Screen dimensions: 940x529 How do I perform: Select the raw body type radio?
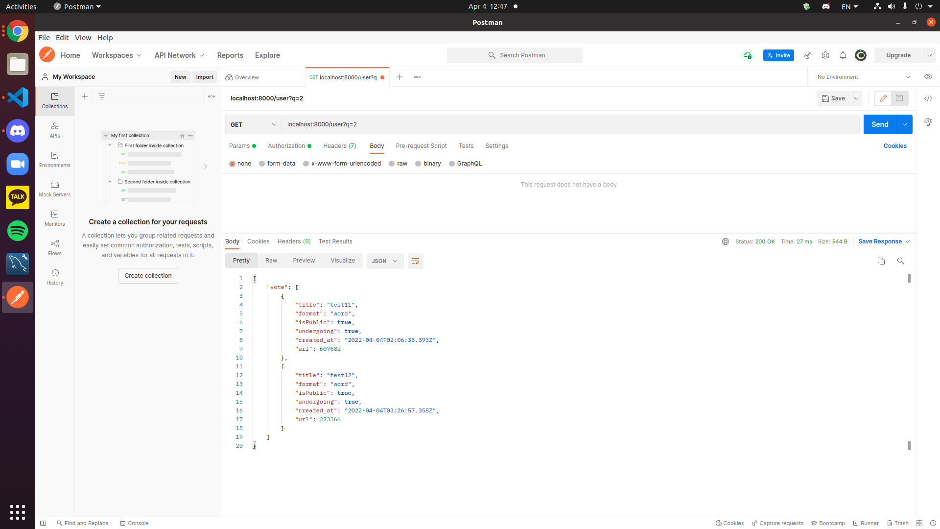click(x=392, y=164)
